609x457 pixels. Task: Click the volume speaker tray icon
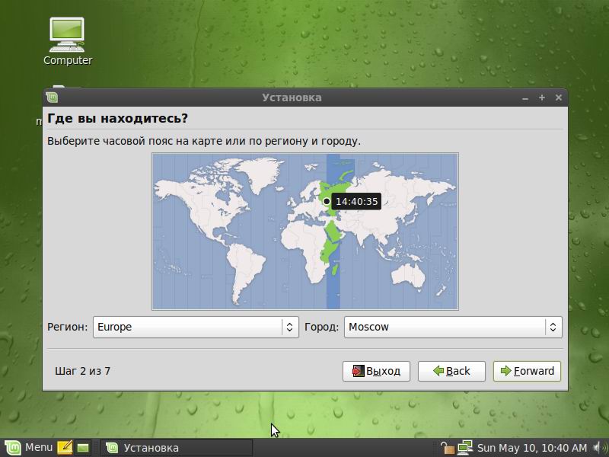pos(601,448)
